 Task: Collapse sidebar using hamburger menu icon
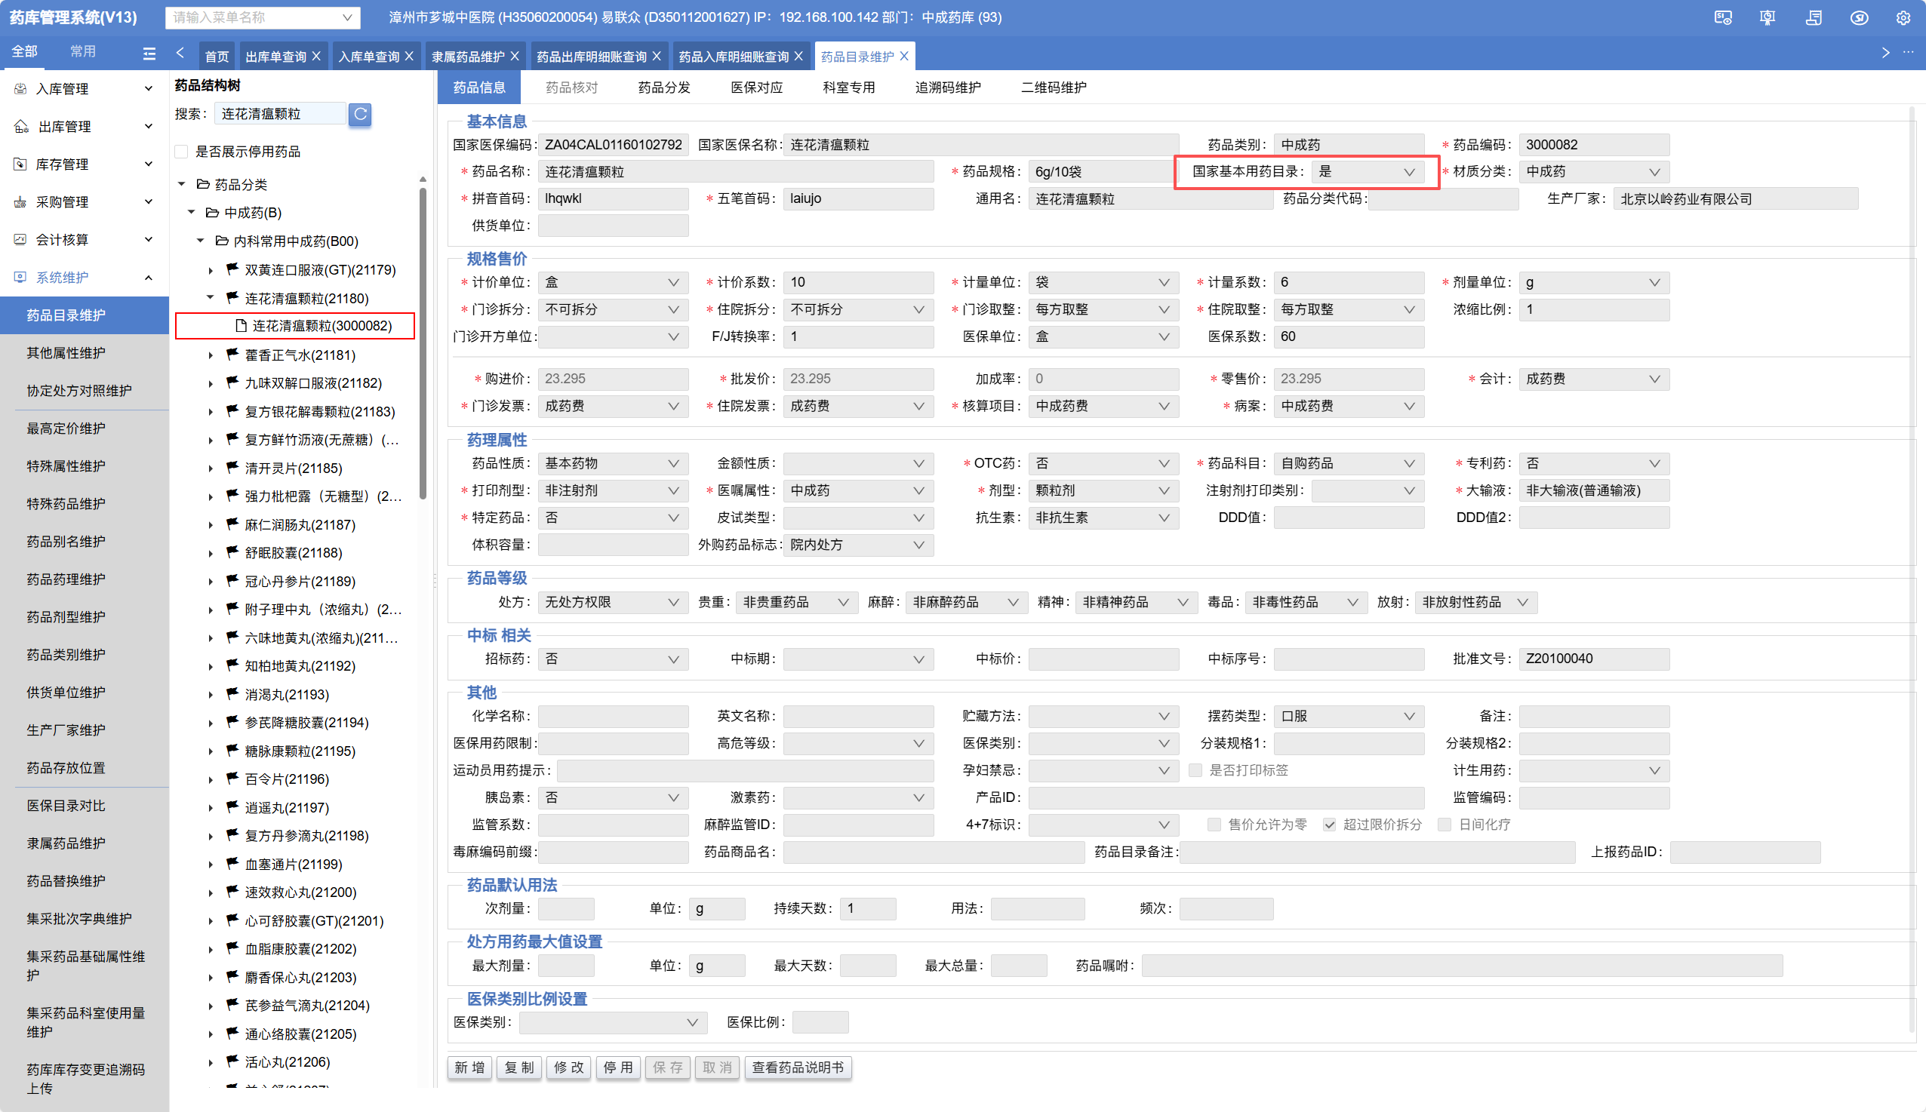coord(149,53)
